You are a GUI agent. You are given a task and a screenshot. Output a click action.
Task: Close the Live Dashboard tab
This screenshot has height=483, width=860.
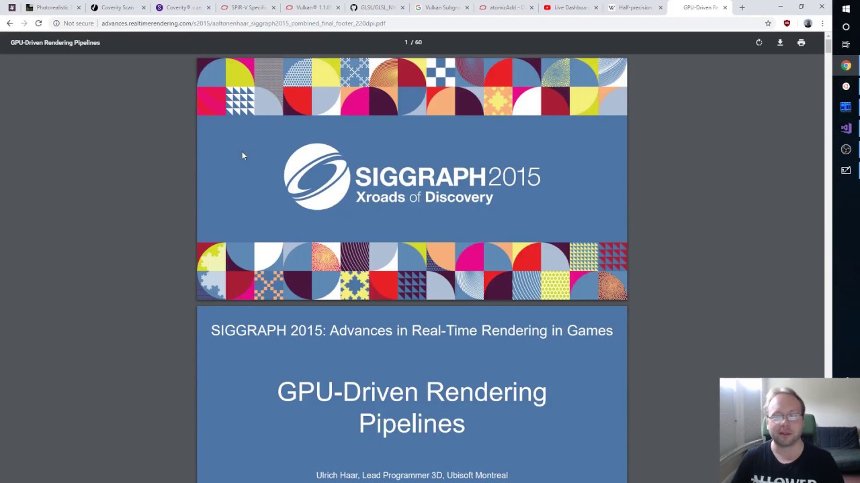596,7
